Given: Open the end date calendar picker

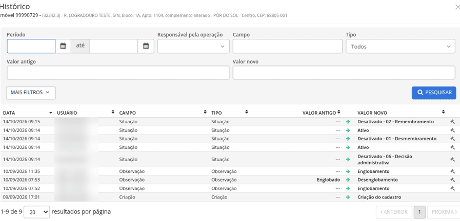Looking at the screenshot, I should point(146,46).
